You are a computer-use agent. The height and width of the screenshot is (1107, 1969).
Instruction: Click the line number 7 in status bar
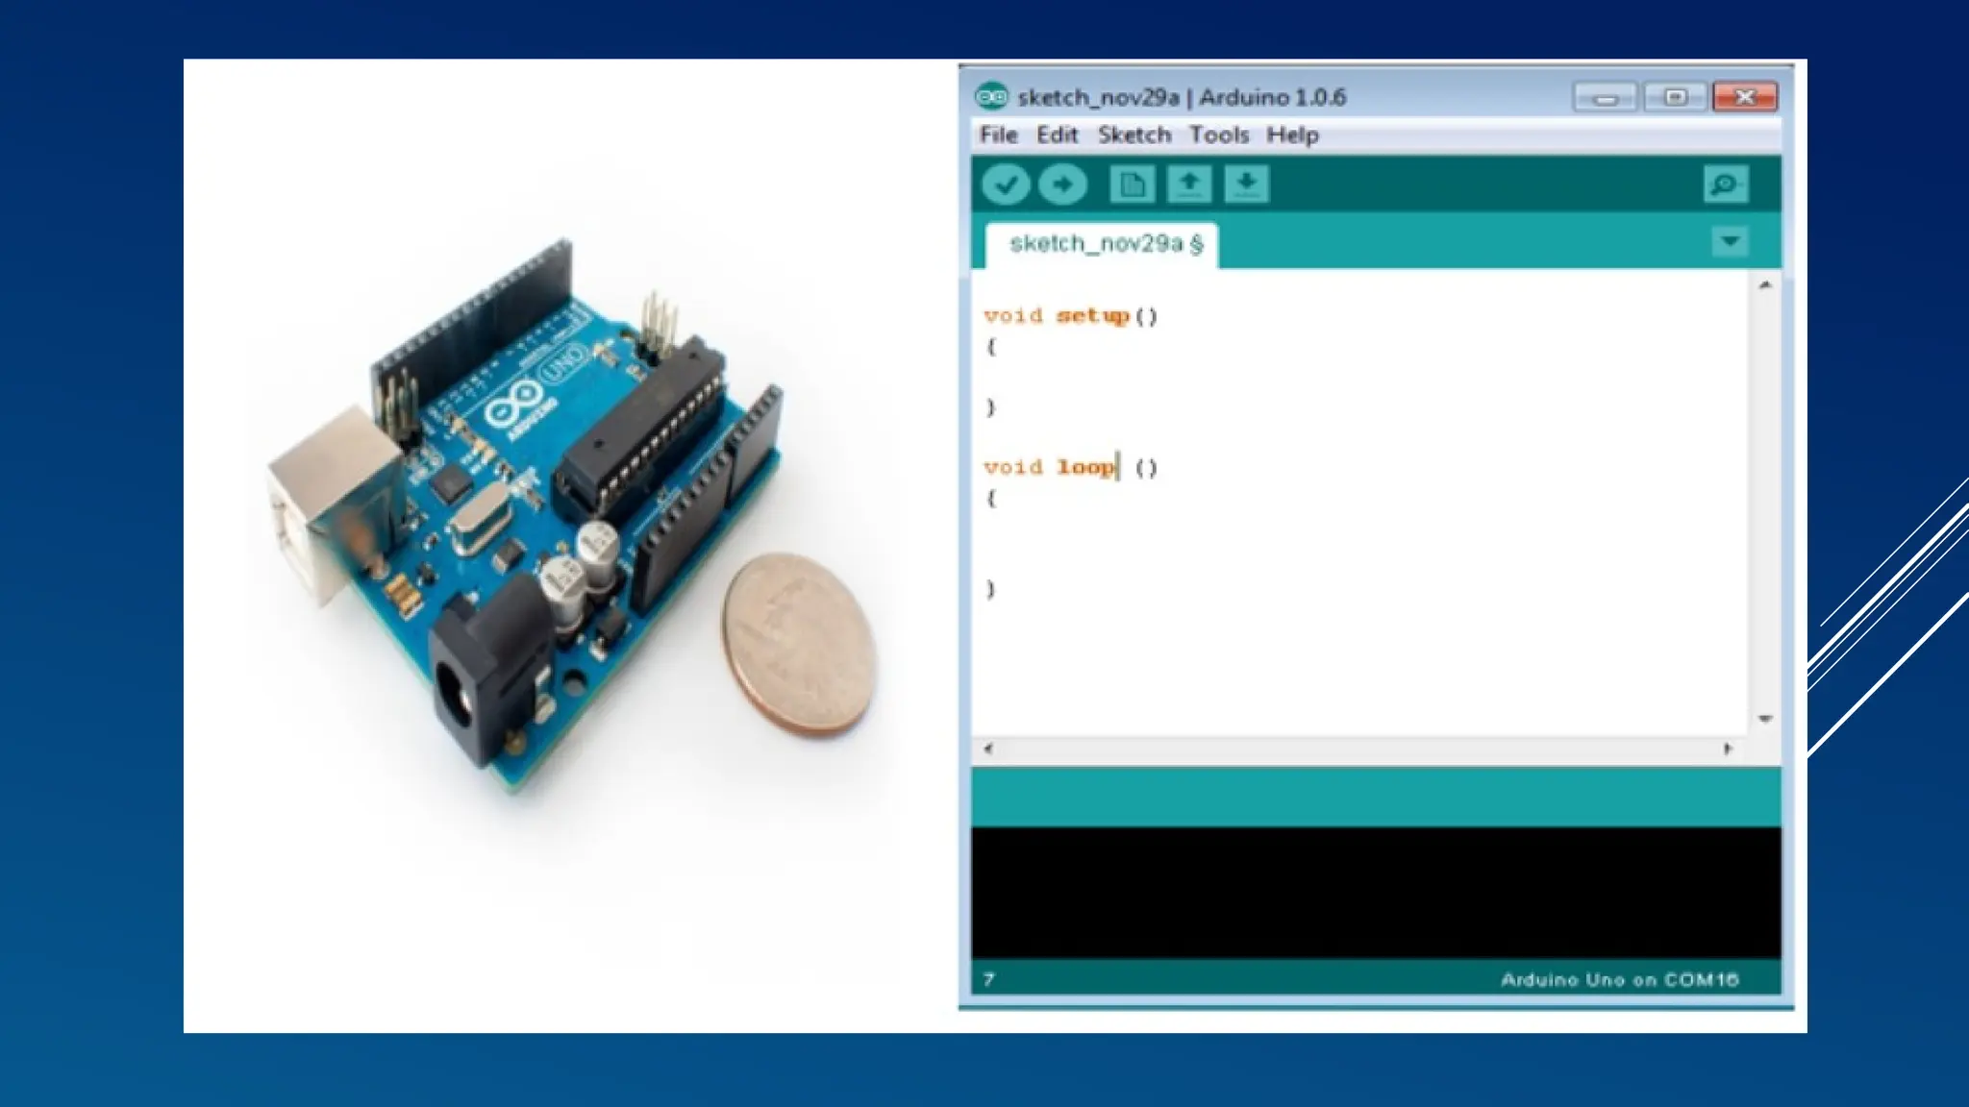(x=988, y=979)
